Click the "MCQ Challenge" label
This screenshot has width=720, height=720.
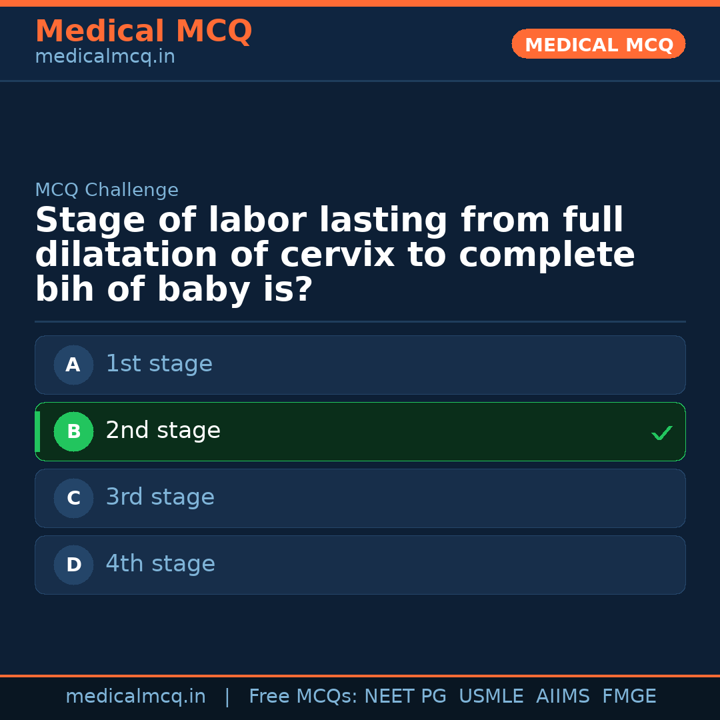107,191
